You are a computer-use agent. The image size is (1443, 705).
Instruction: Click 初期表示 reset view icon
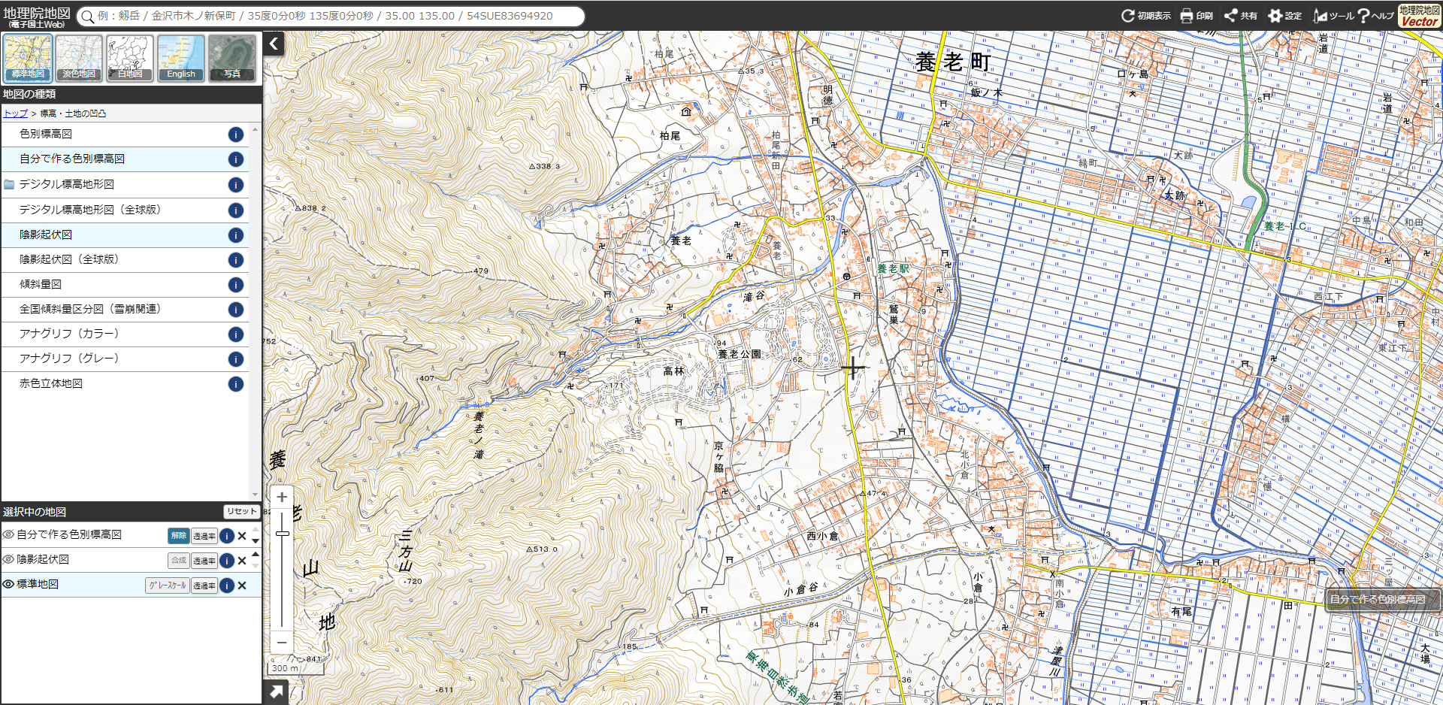pyautogui.click(x=1145, y=16)
